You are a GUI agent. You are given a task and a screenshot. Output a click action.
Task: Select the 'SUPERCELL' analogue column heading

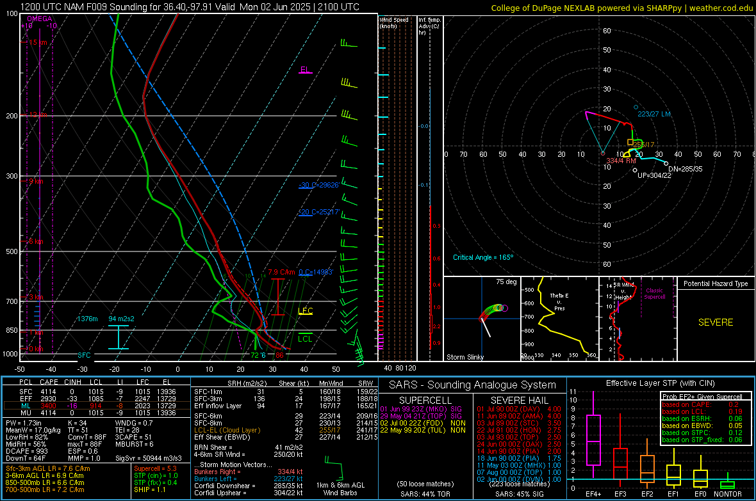click(425, 401)
